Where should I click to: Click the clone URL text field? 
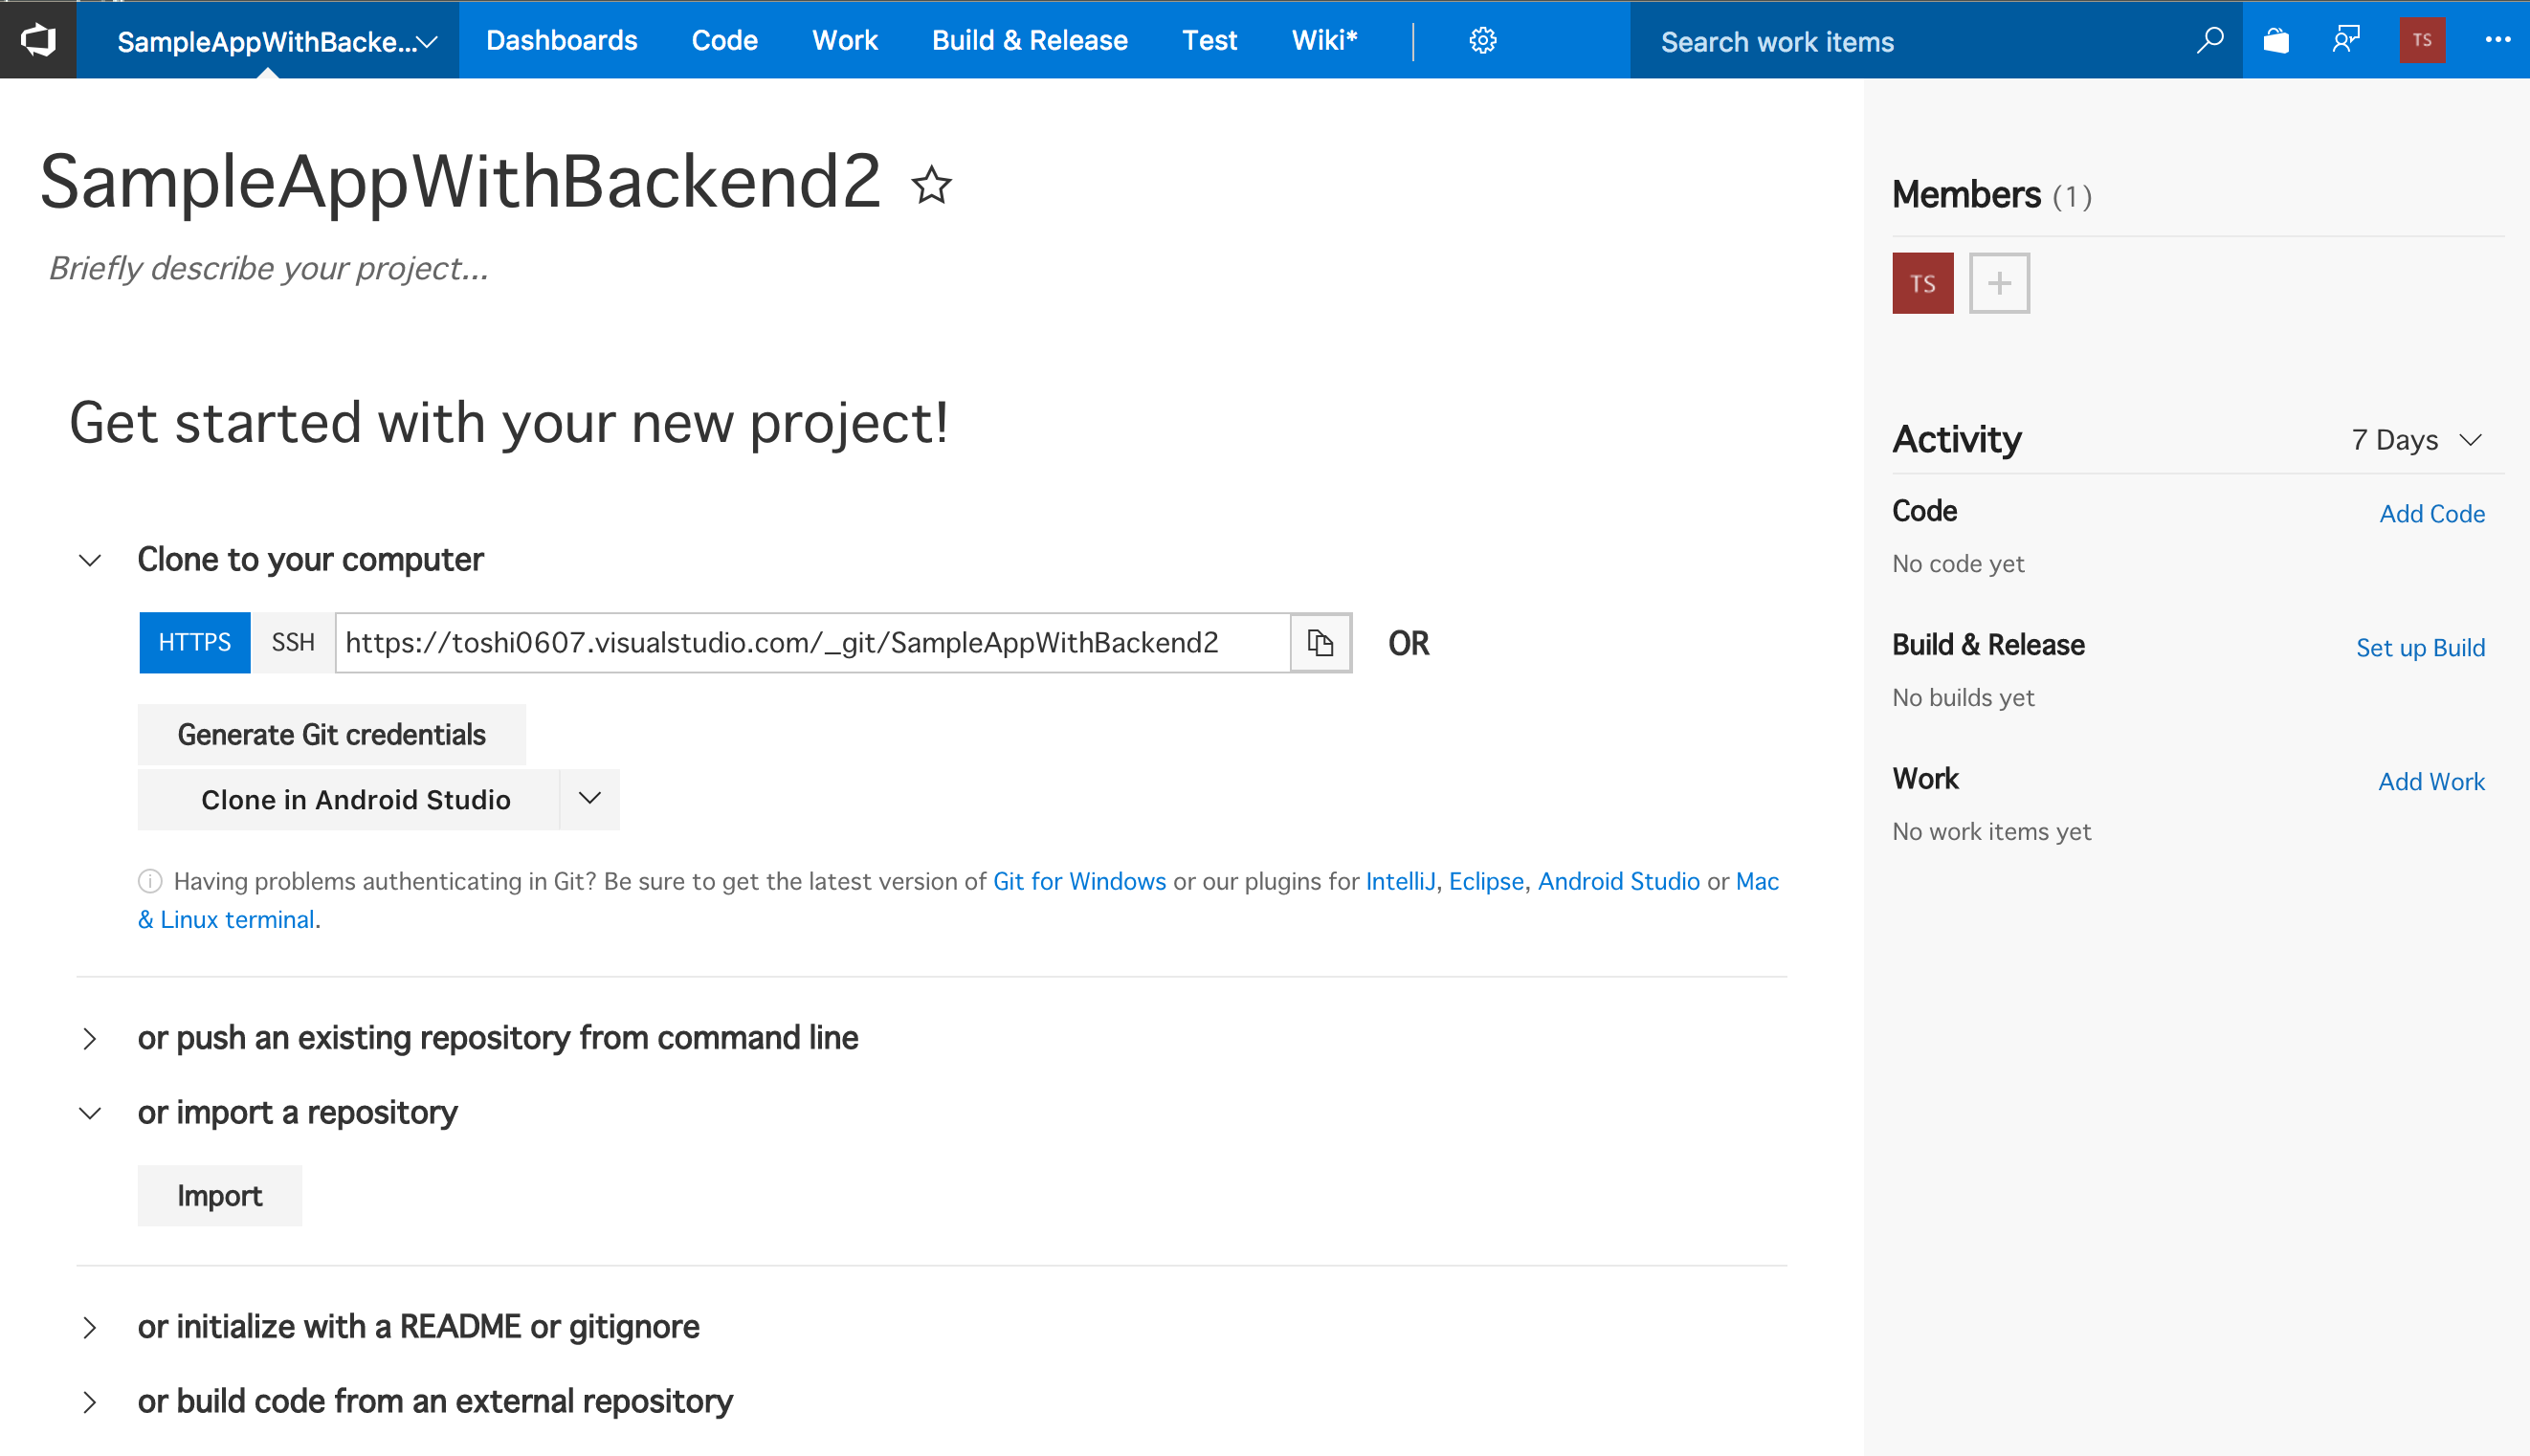click(x=812, y=643)
